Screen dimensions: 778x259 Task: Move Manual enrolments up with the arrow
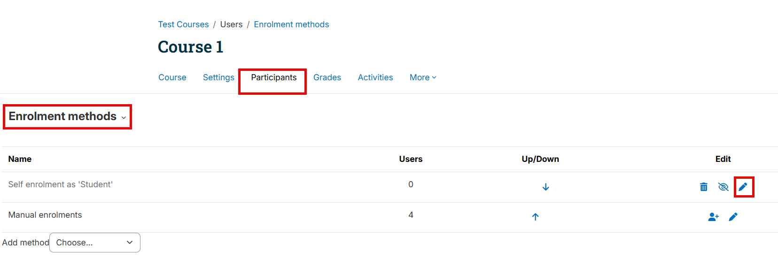(535, 217)
